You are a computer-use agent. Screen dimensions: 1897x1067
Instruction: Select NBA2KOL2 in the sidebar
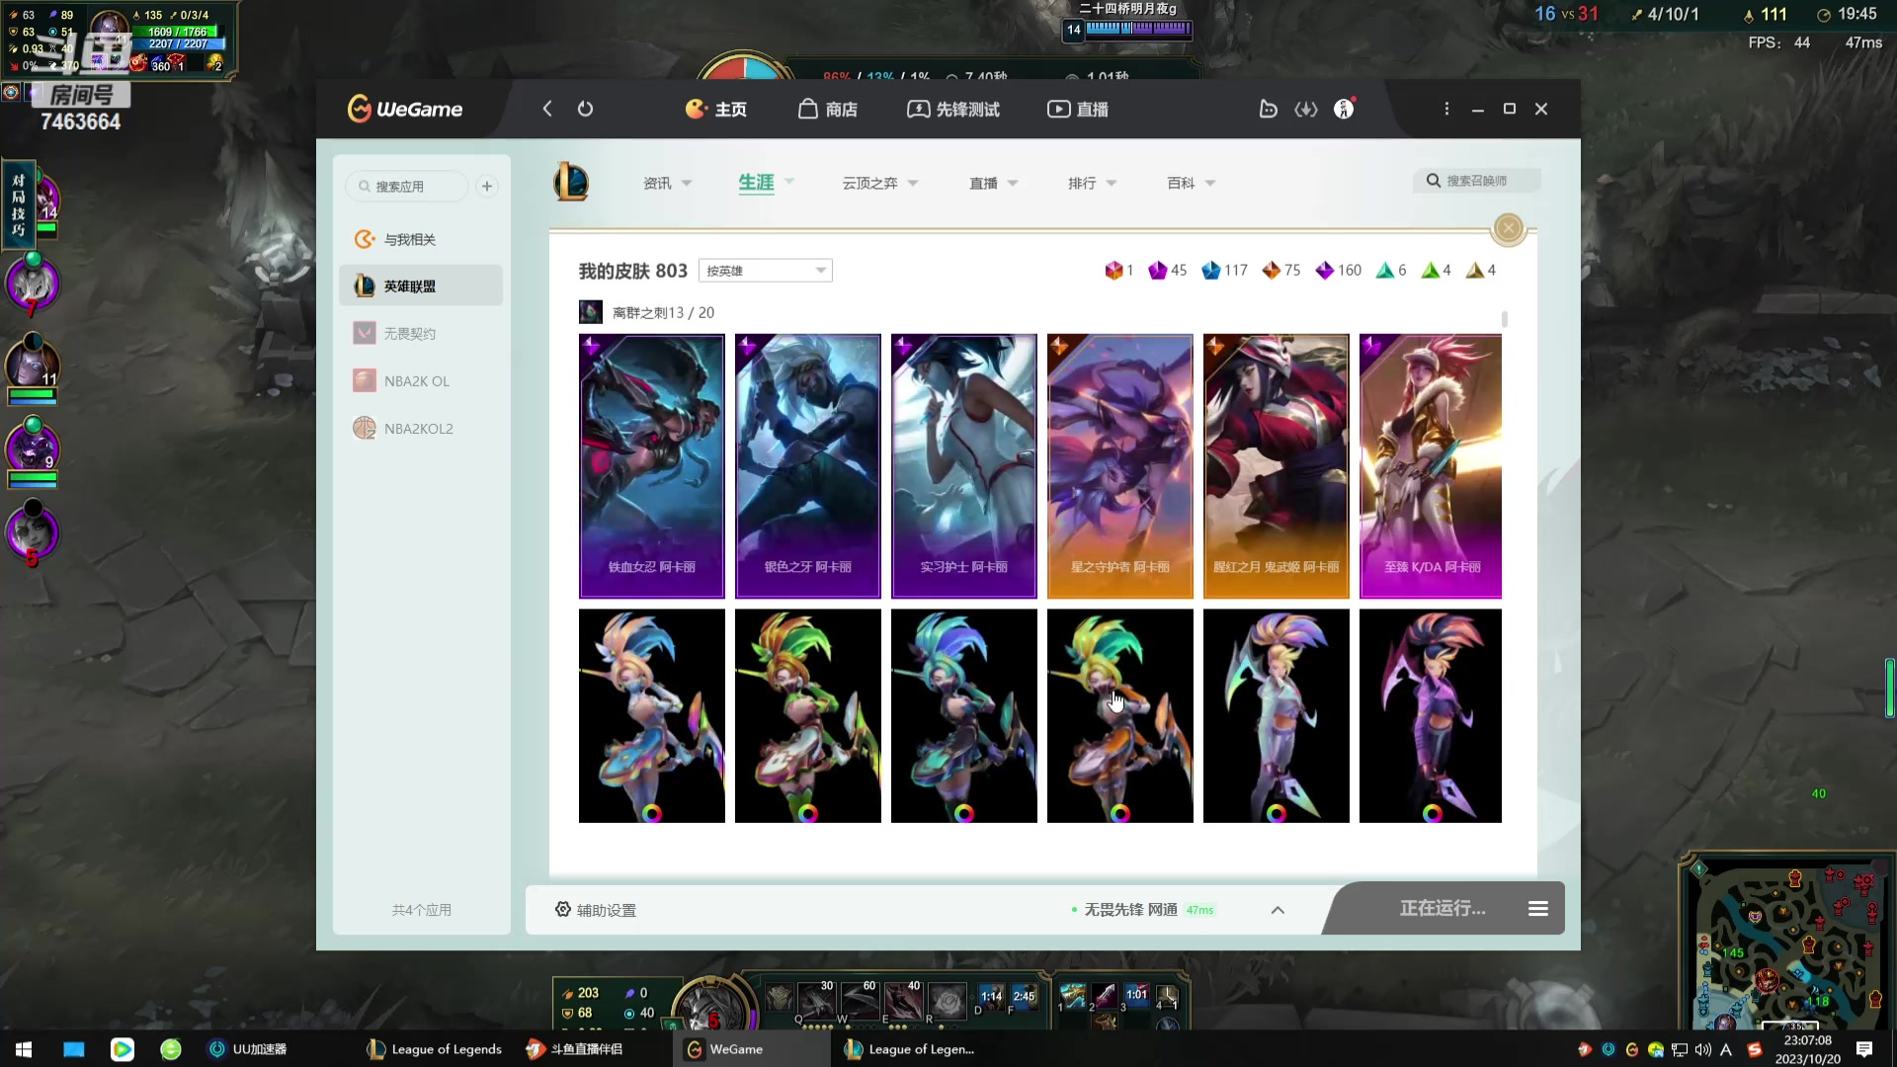[x=421, y=429]
